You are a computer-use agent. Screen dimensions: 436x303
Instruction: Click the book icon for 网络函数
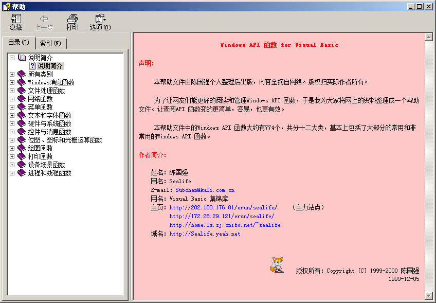(22, 99)
